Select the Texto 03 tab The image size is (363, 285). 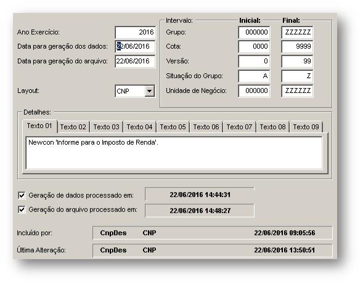[x=107, y=127]
